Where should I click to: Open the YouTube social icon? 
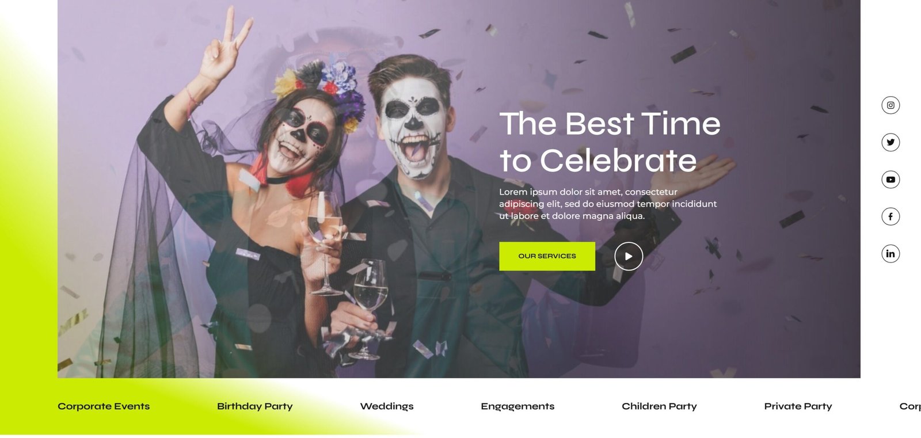(890, 180)
